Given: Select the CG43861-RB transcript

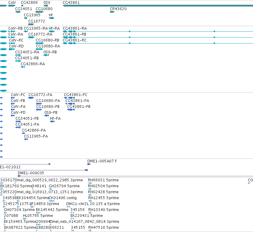Looking at the screenshot, I should click(158, 37).
